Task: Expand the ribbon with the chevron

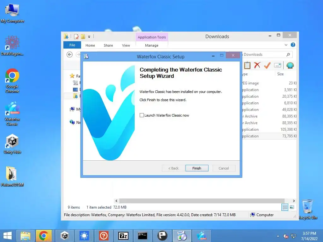Action: click(x=286, y=45)
